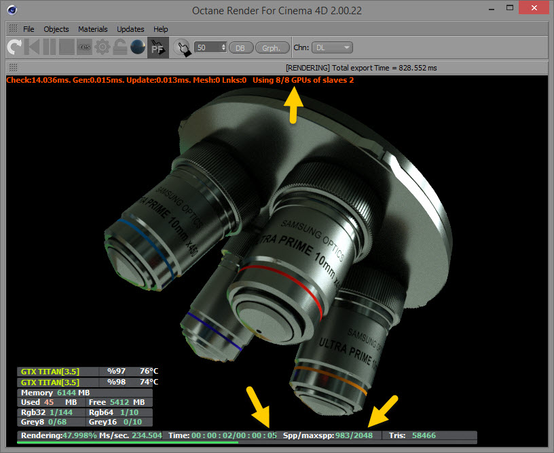The height and width of the screenshot is (453, 554).
Task: Click the Spp/maxspp 983/2048 value
Action: click(x=328, y=435)
